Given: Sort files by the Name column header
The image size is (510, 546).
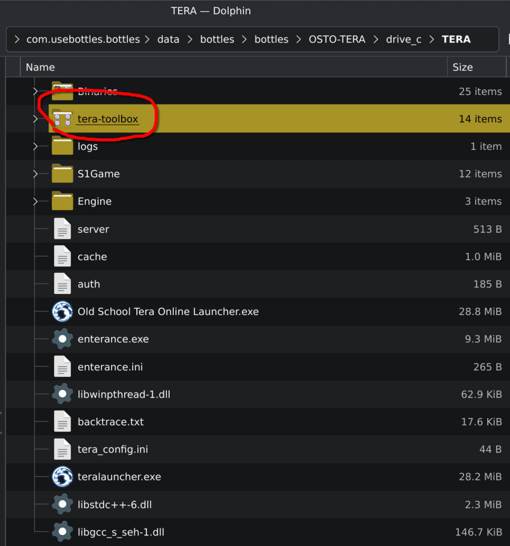Looking at the screenshot, I should coord(40,67).
